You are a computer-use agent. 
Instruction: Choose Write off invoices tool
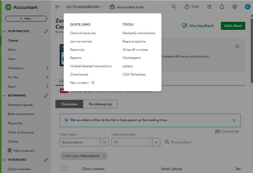(135, 50)
